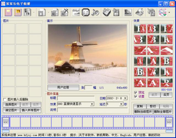
Task: Expand the 延迟 delay dropdown
Action: (x=121, y=104)
